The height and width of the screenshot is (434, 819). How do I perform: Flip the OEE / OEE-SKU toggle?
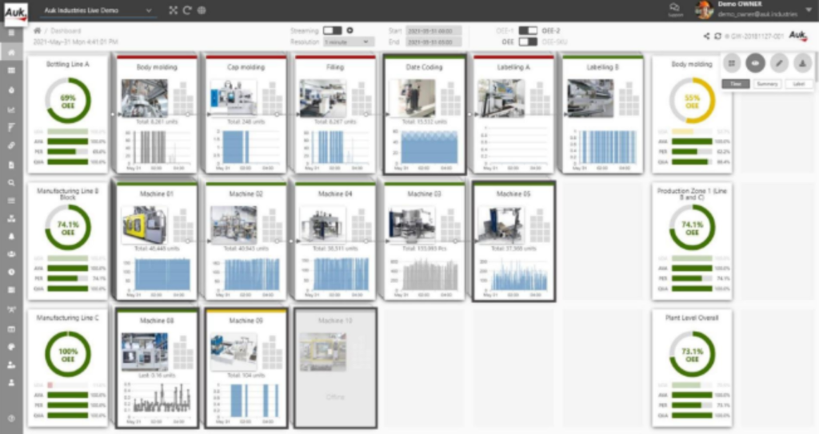[528, 41]
